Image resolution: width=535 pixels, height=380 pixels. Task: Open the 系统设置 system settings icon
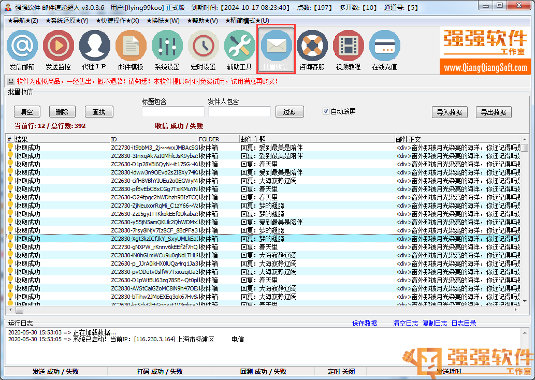point(167,51)
